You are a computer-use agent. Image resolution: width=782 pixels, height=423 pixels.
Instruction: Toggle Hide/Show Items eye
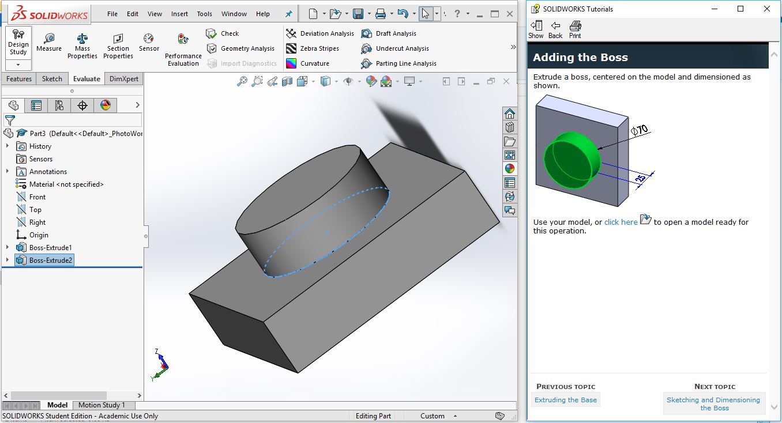click(348, 82)
